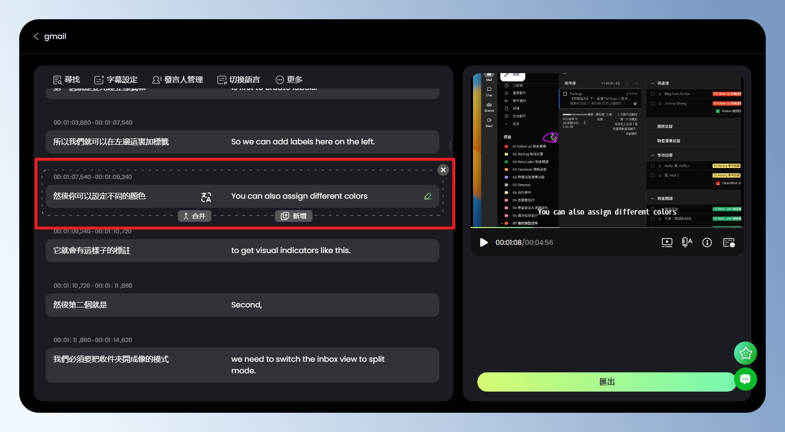
Task: Click the 匯出 export button
Action: [x=606, y=382]
